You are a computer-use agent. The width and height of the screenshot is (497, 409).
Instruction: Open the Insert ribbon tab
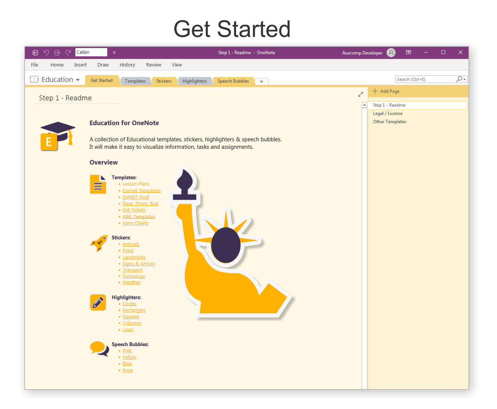pos(80,65)
